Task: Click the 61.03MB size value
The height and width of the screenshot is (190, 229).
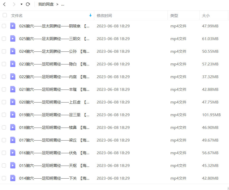Action: click(210, 39)
